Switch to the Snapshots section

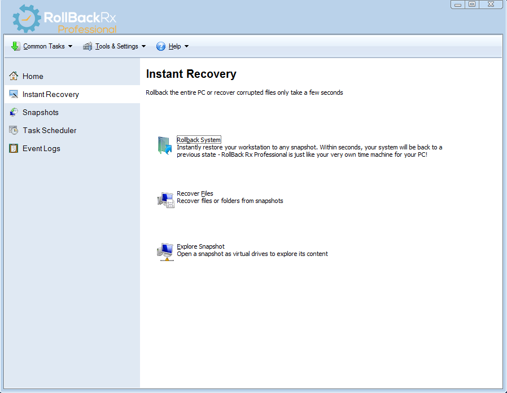click(40, 112)
